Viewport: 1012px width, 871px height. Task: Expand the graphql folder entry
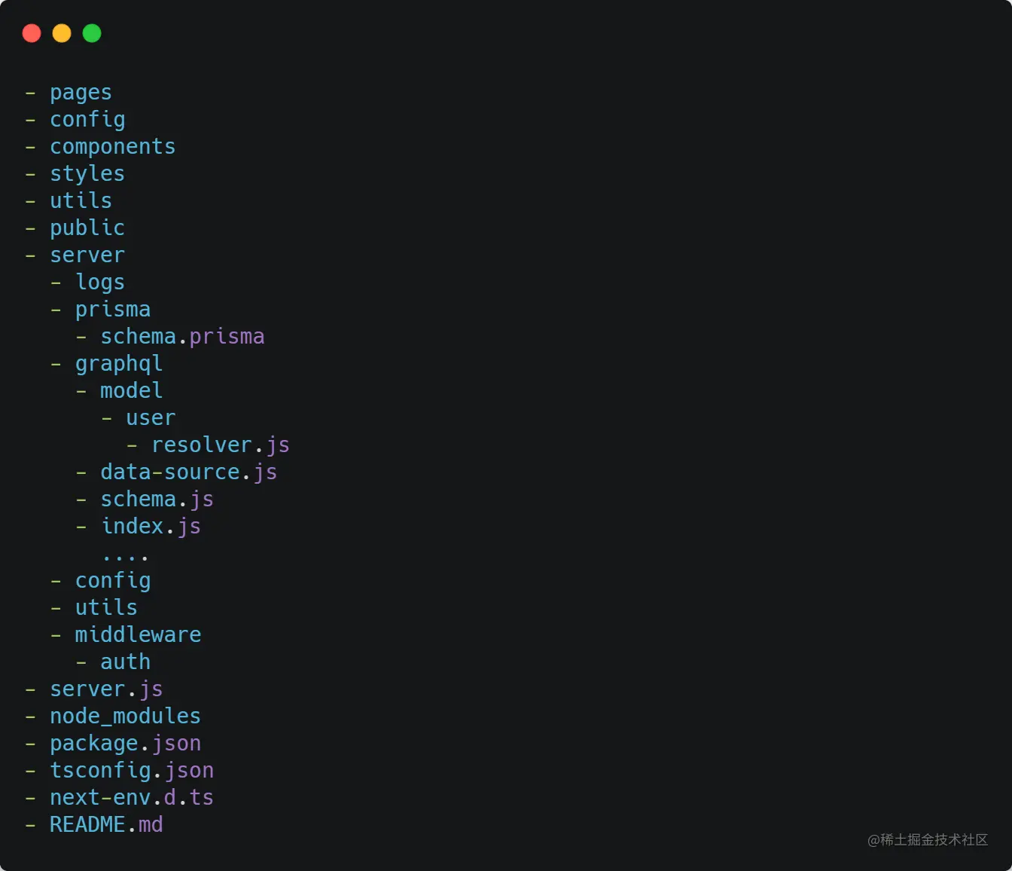118,363
